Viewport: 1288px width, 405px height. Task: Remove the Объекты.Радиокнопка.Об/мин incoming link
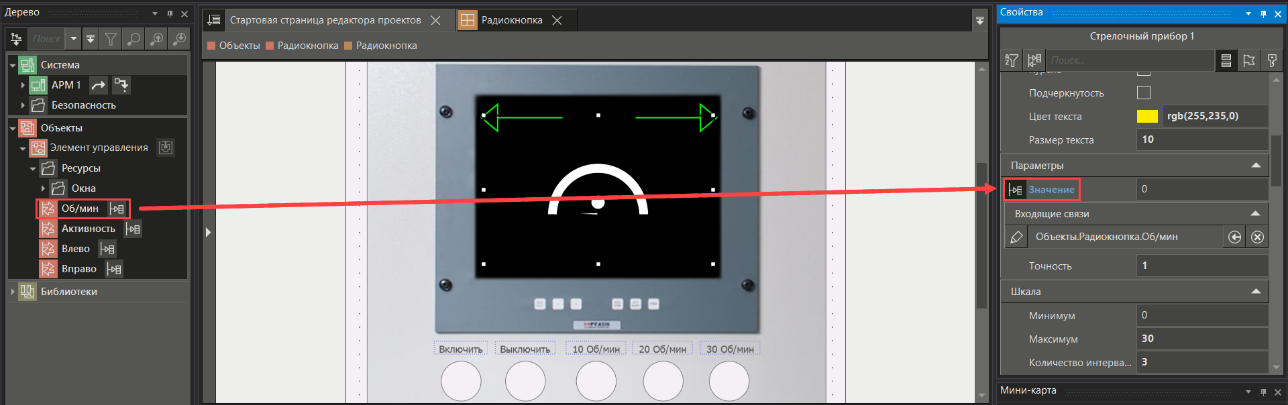tap(1258, 237)
